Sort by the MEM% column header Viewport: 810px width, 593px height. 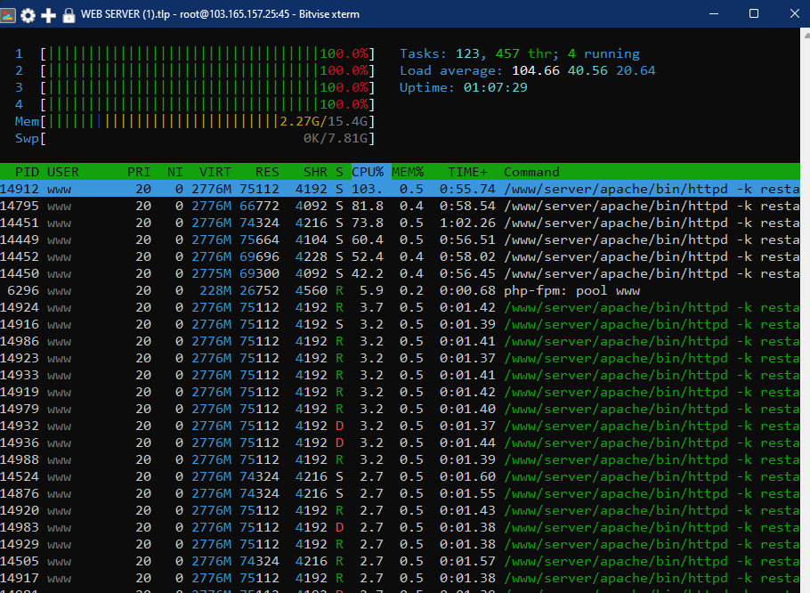407,172
